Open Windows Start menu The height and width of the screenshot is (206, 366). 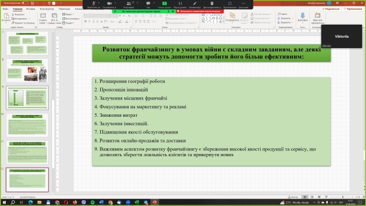coord(4,202)
